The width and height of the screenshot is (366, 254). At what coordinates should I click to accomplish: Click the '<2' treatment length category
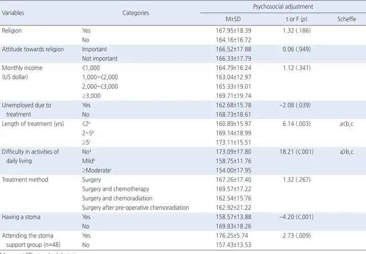point(86,124)
